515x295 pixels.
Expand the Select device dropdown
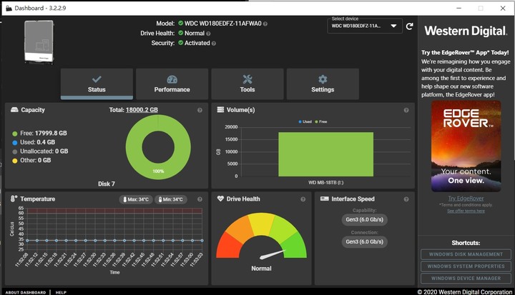(365, 26)
